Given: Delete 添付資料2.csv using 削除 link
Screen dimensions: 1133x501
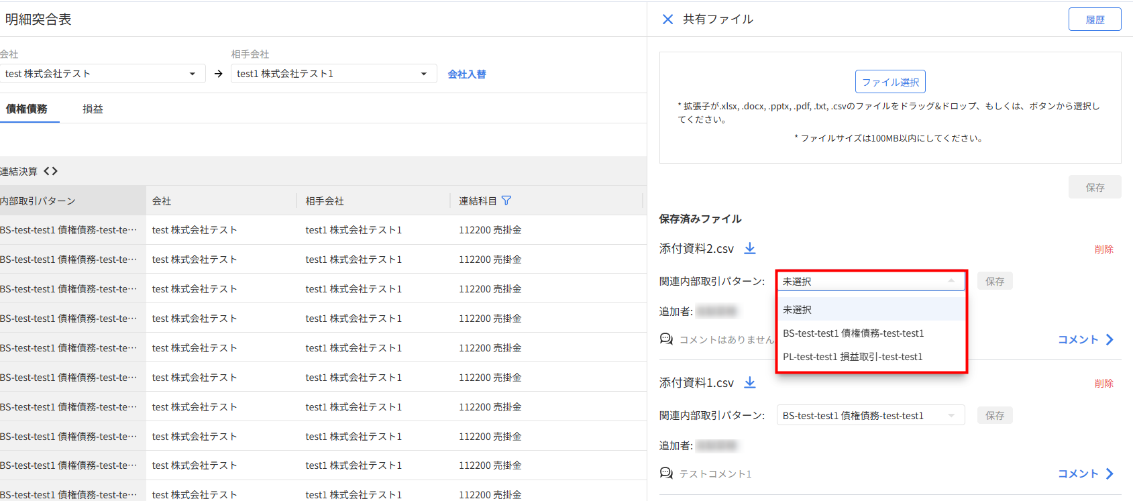Looking at the screenshot, I should coord(1103,249).
